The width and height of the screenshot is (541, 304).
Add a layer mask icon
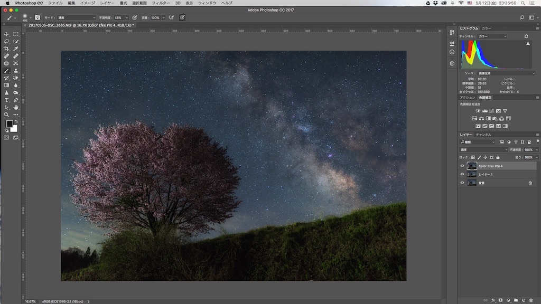pyautogui.click(x=501, y=300)
